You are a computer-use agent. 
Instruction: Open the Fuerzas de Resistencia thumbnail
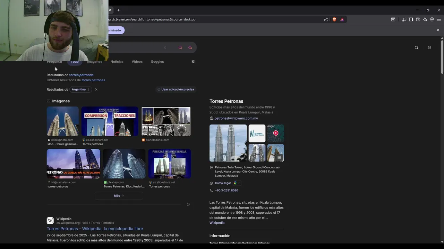tap(170, 164)
